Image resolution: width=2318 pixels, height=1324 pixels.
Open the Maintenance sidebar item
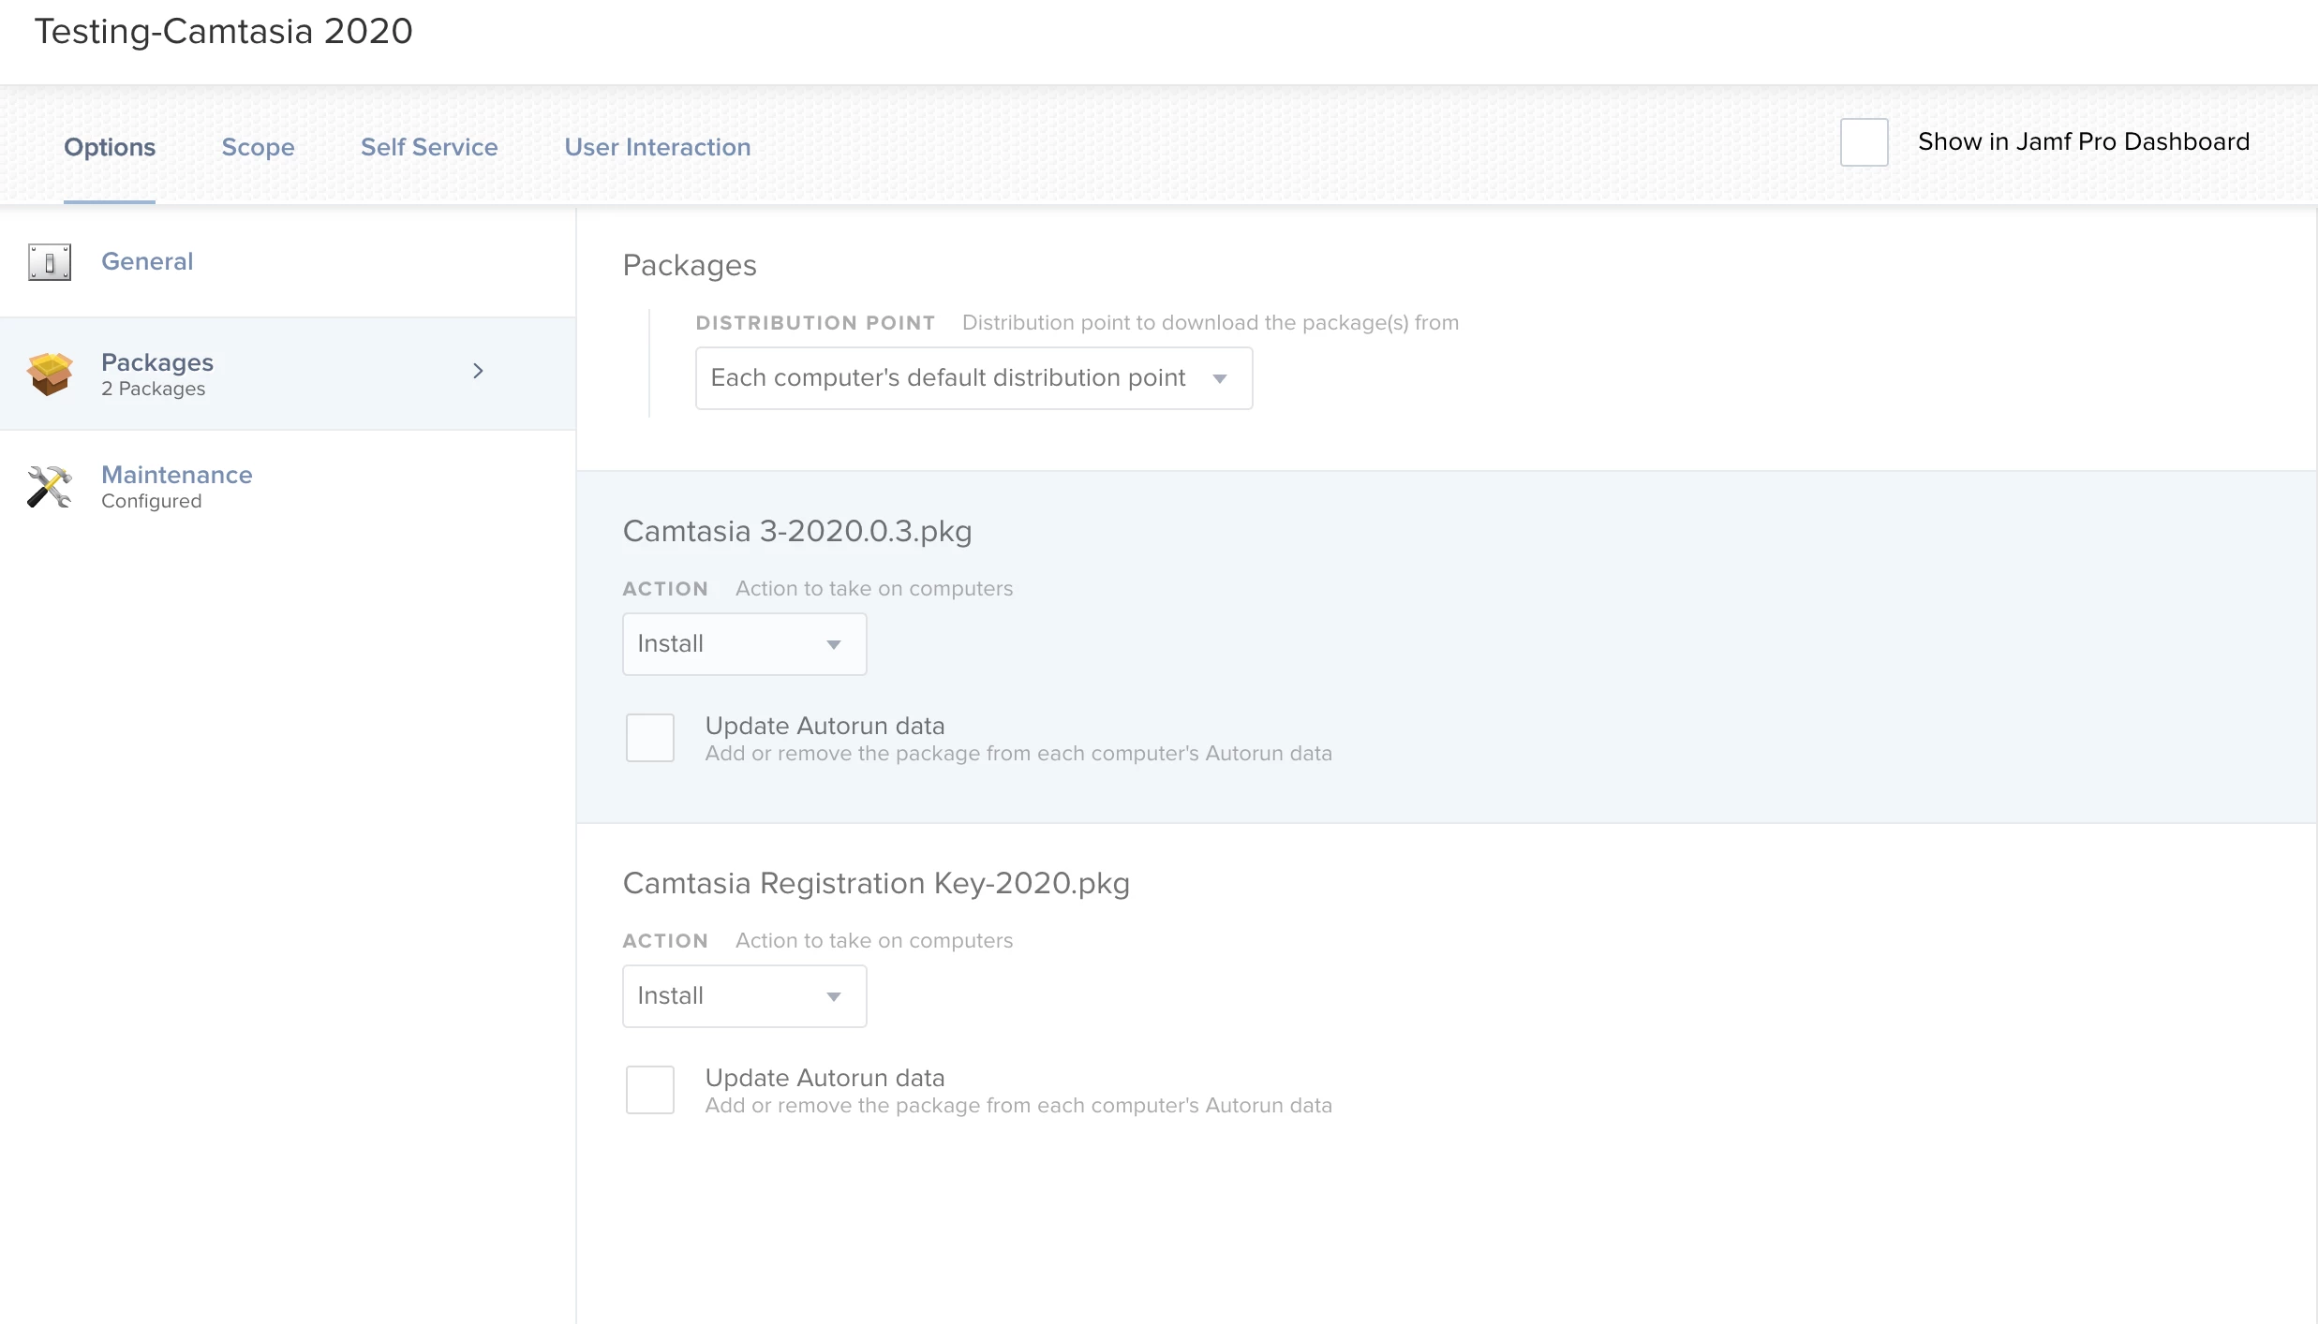tap(288, 487)
